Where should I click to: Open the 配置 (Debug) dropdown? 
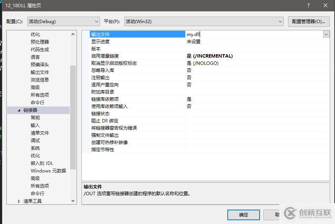coord(63,22)
